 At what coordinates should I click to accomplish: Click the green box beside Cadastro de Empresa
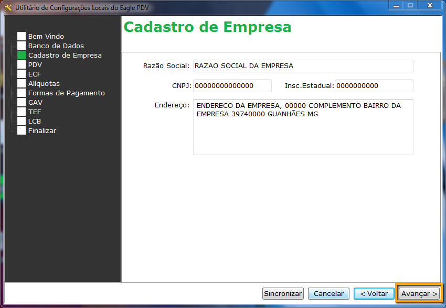tap(22, 55)
